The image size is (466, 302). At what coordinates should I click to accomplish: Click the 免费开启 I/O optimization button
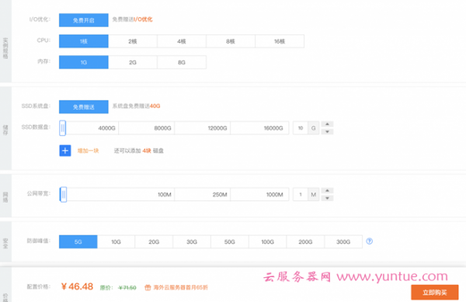84,20
